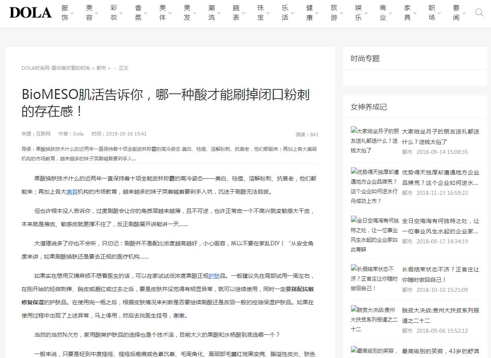The width and height of the screenshot is (491, 358).
Task: Expand chevron beside 旅游
Action: (x=342, y=13)
